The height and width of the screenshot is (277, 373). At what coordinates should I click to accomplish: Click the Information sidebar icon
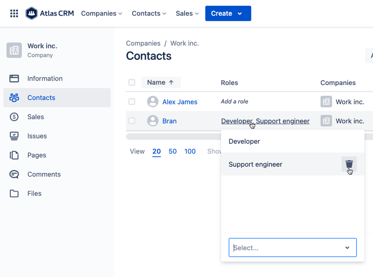point(14,79)
